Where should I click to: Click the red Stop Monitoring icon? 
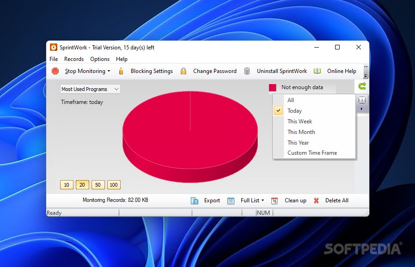click(x=55, y=71)
